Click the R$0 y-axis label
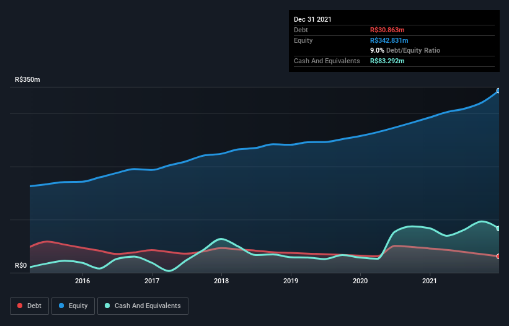 pyautogui.click(x=22, y=266)
